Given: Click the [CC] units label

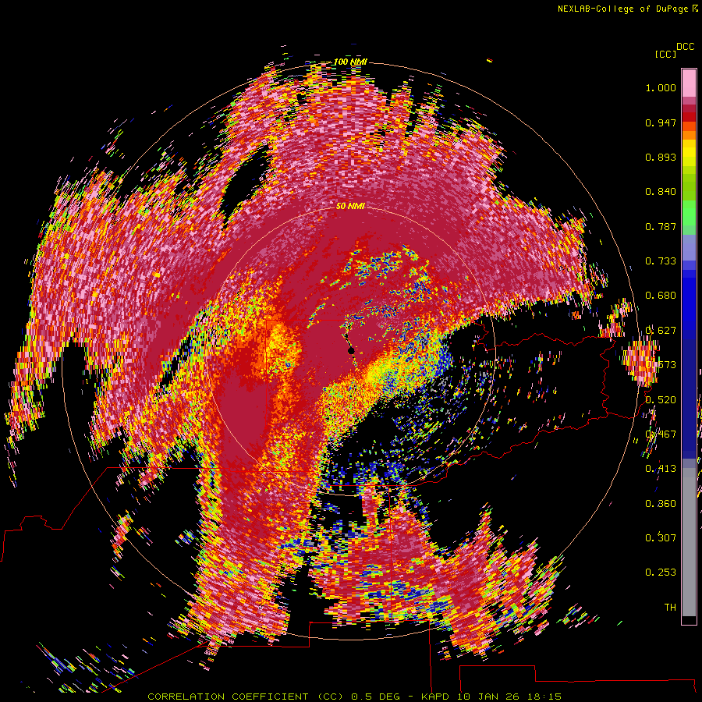Looking at the screenshot, I should tap(665, 54).
